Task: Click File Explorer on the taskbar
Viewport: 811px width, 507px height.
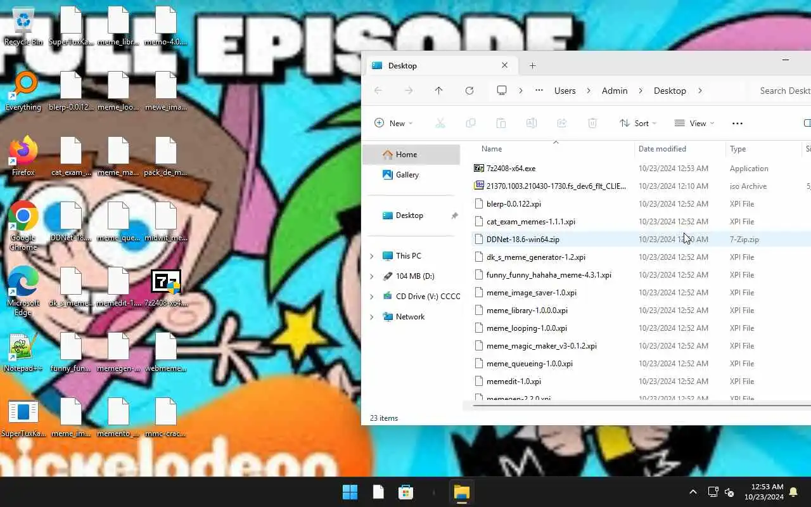Action: [461, 492]
